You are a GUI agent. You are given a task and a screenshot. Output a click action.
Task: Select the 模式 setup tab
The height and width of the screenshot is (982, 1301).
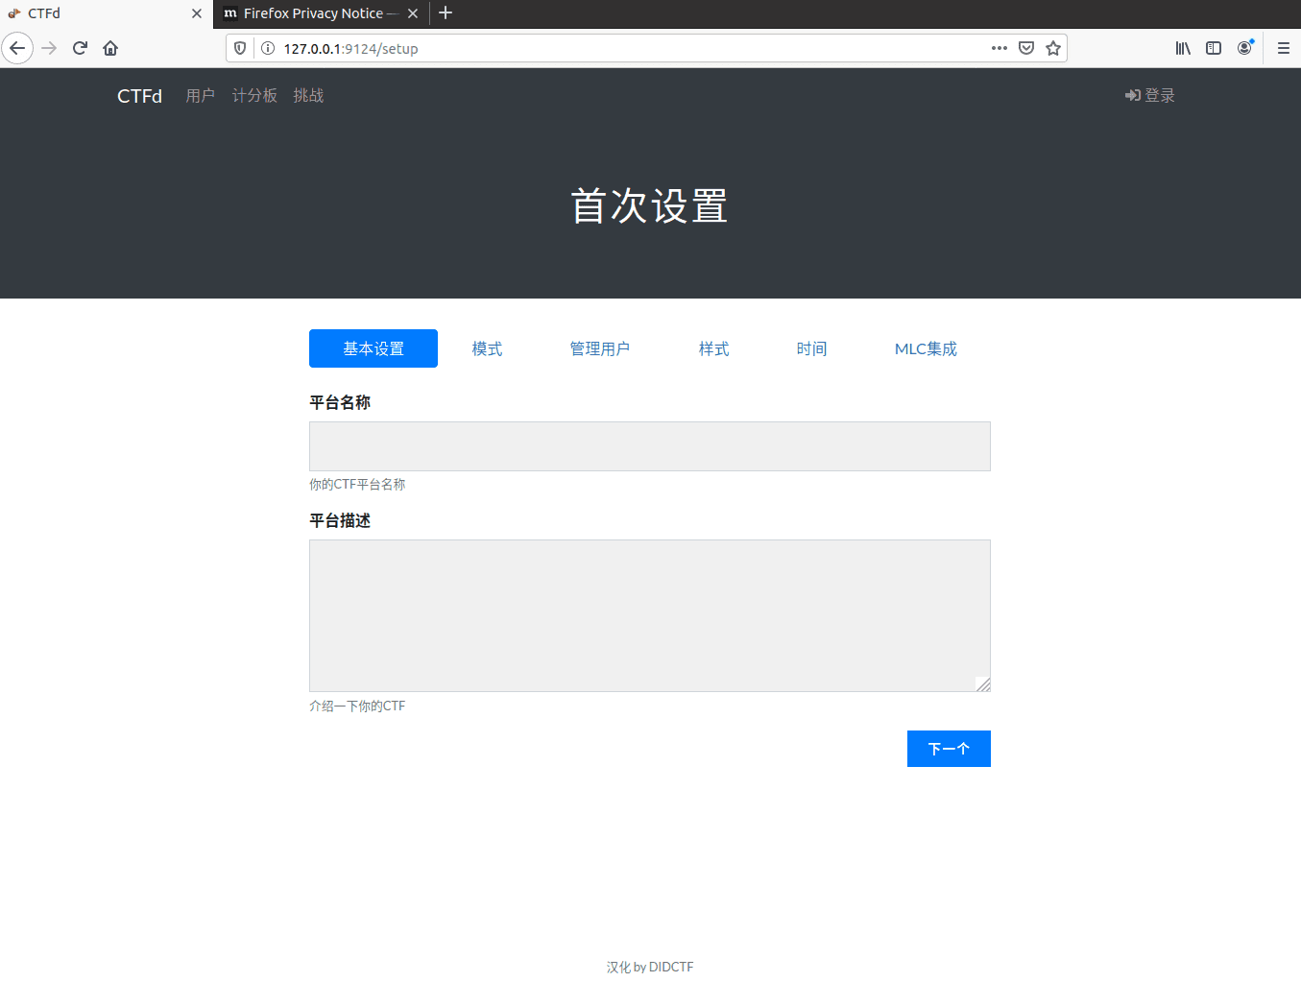click(x=487, y=348)
